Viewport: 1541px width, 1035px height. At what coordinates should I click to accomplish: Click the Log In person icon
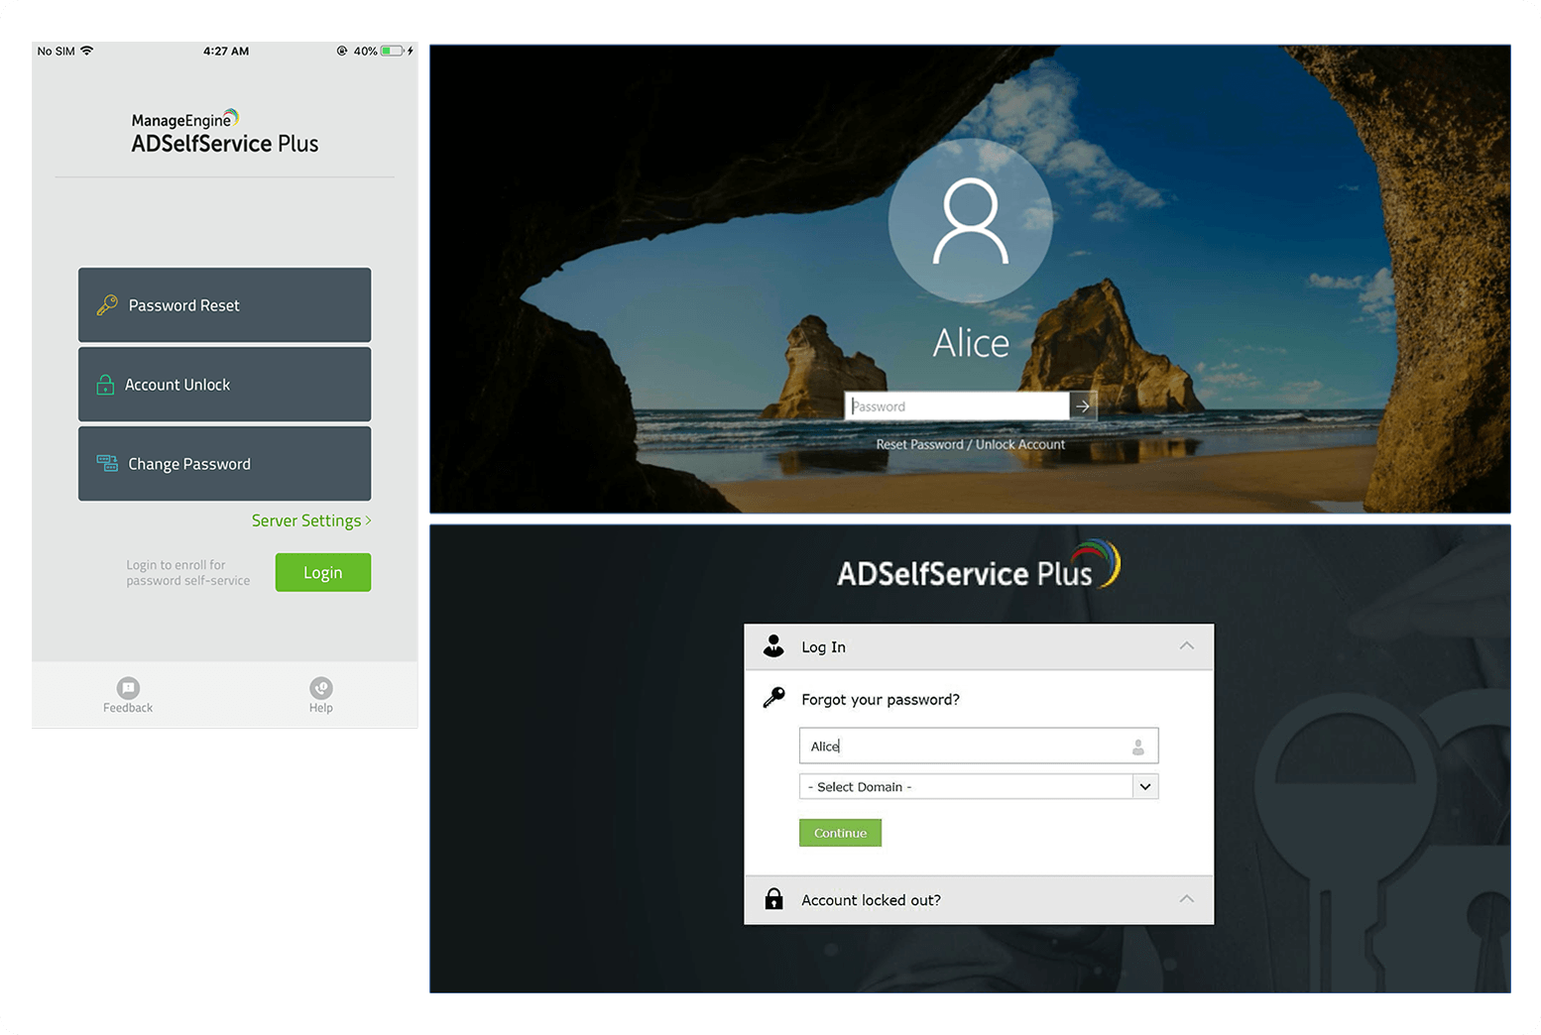coord(773,646)
